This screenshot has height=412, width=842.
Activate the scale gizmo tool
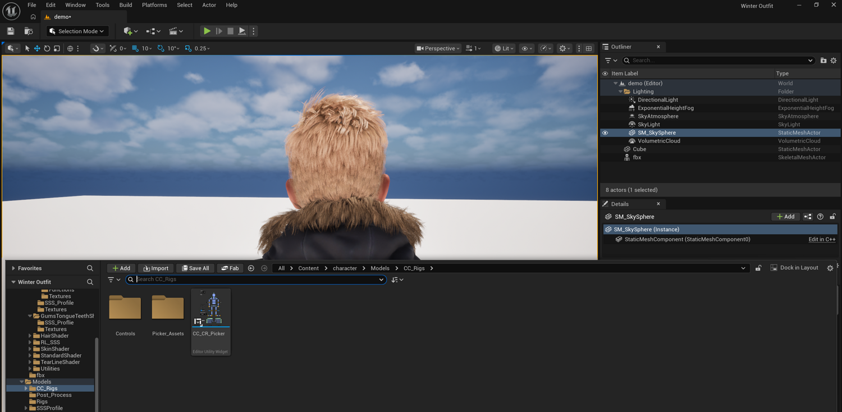(57, 49)
